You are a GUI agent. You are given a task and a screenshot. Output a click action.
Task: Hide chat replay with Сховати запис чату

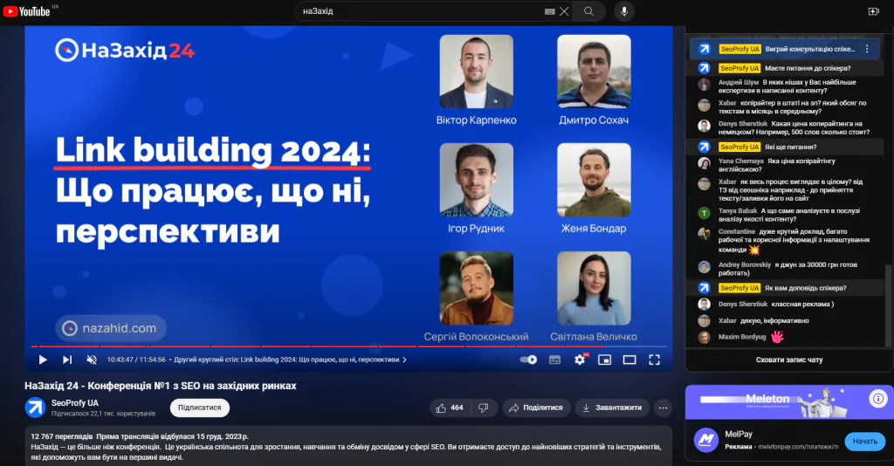point(789,360)
